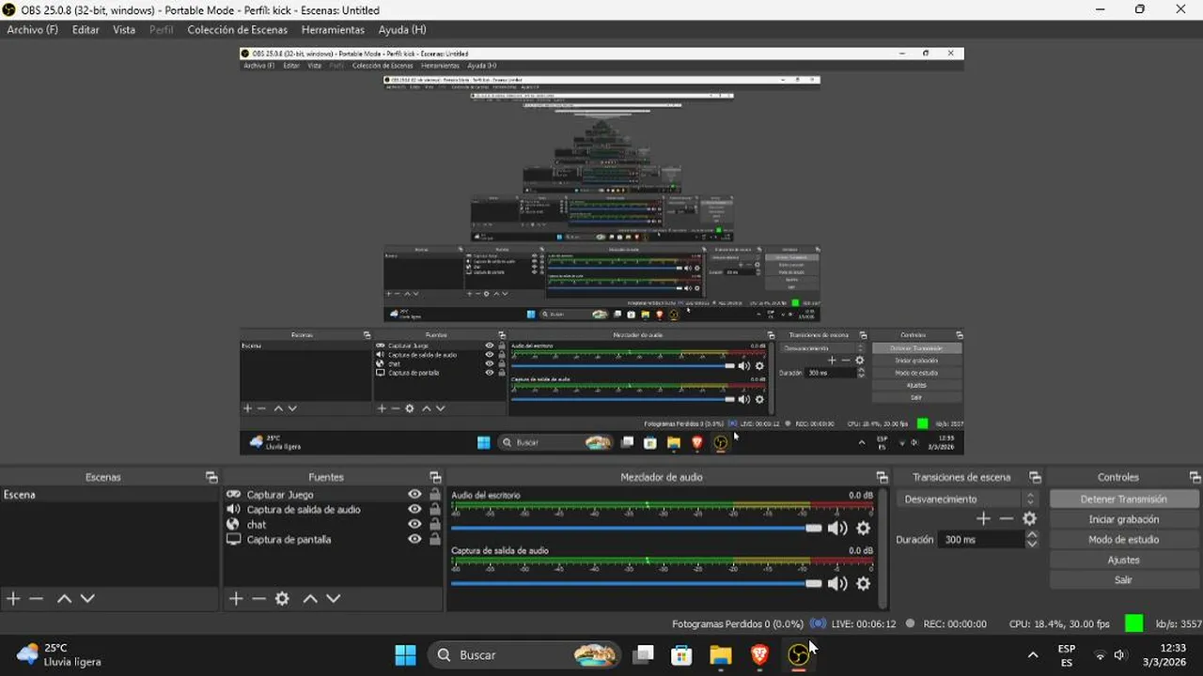Screen dimensions: 1203x676
Task: Click Detener Transmisión button
Action: 1123,499
